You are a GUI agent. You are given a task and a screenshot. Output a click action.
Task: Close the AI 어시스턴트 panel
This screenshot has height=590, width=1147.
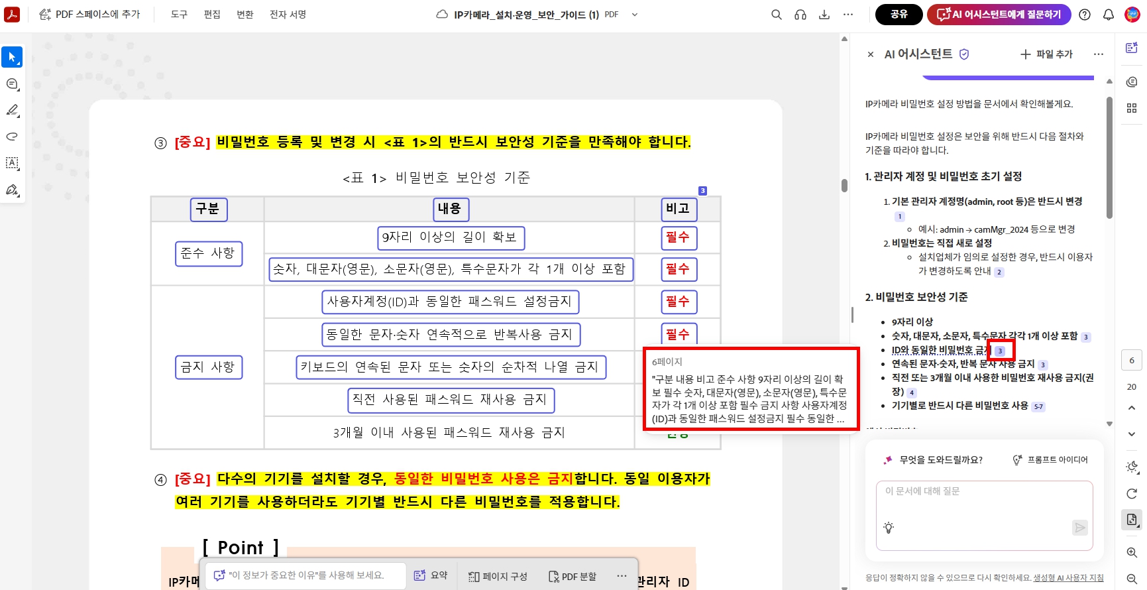pos(871,54)
